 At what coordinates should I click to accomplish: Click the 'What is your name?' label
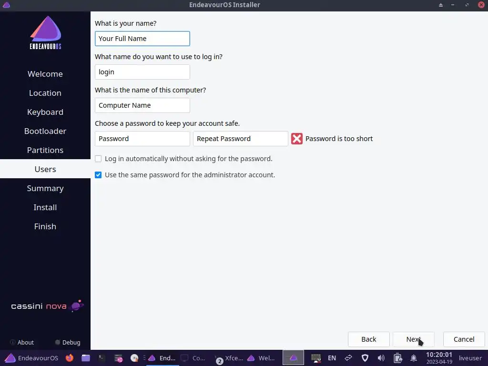(x=125, y=23)
